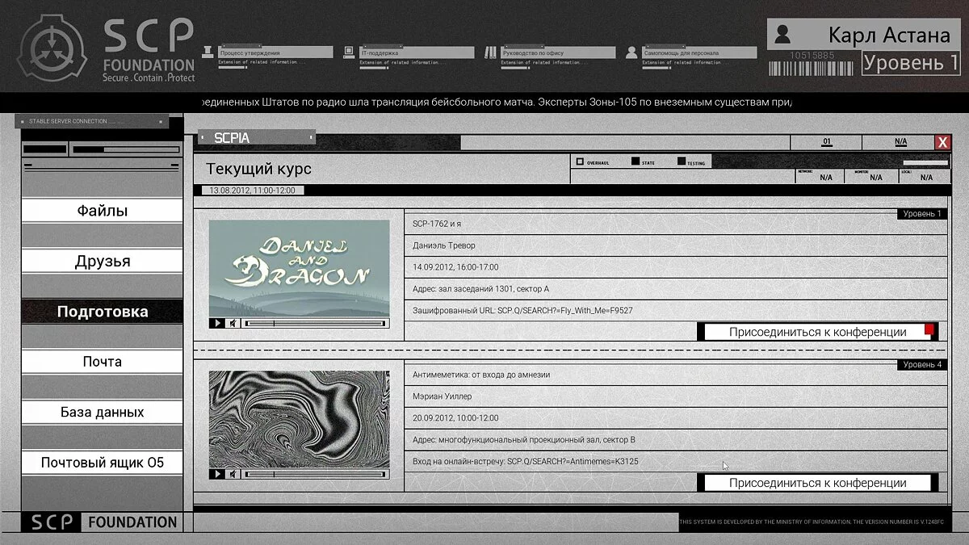The height and width of the screenshot is (545, 969).
Task: Click the user name Карл Астана
Action: pyautogui.click(x=889, y=35)
